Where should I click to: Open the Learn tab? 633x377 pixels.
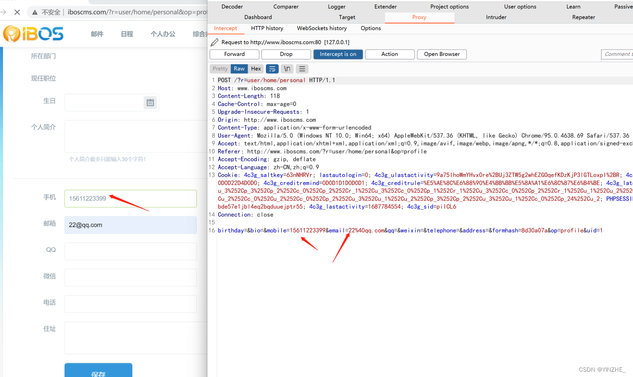(x=573, y=7)
